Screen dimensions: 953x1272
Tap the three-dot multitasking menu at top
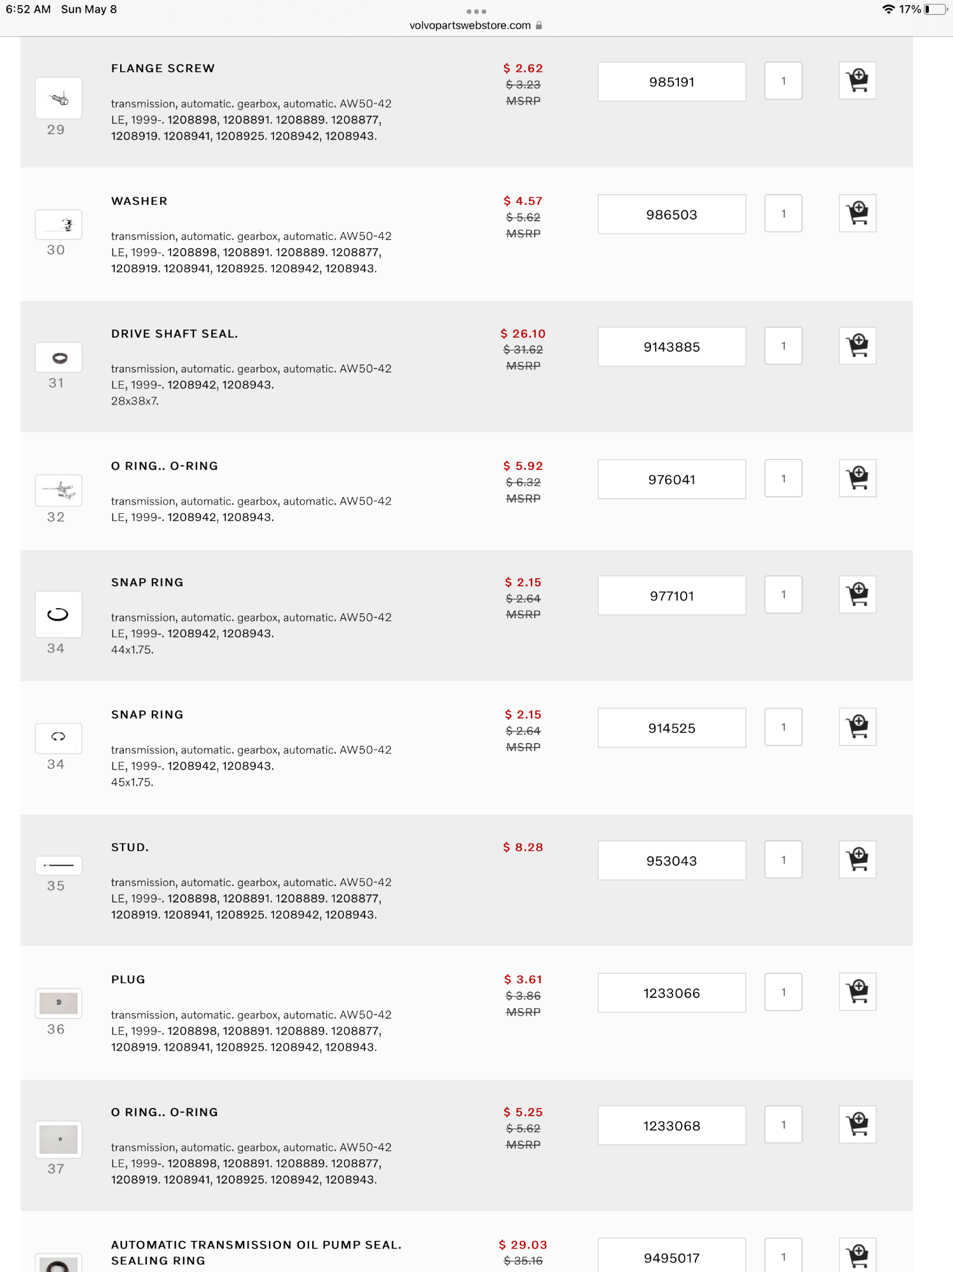(x=476, y=11)
